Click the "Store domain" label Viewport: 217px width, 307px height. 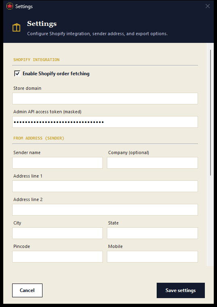[27, 88]
